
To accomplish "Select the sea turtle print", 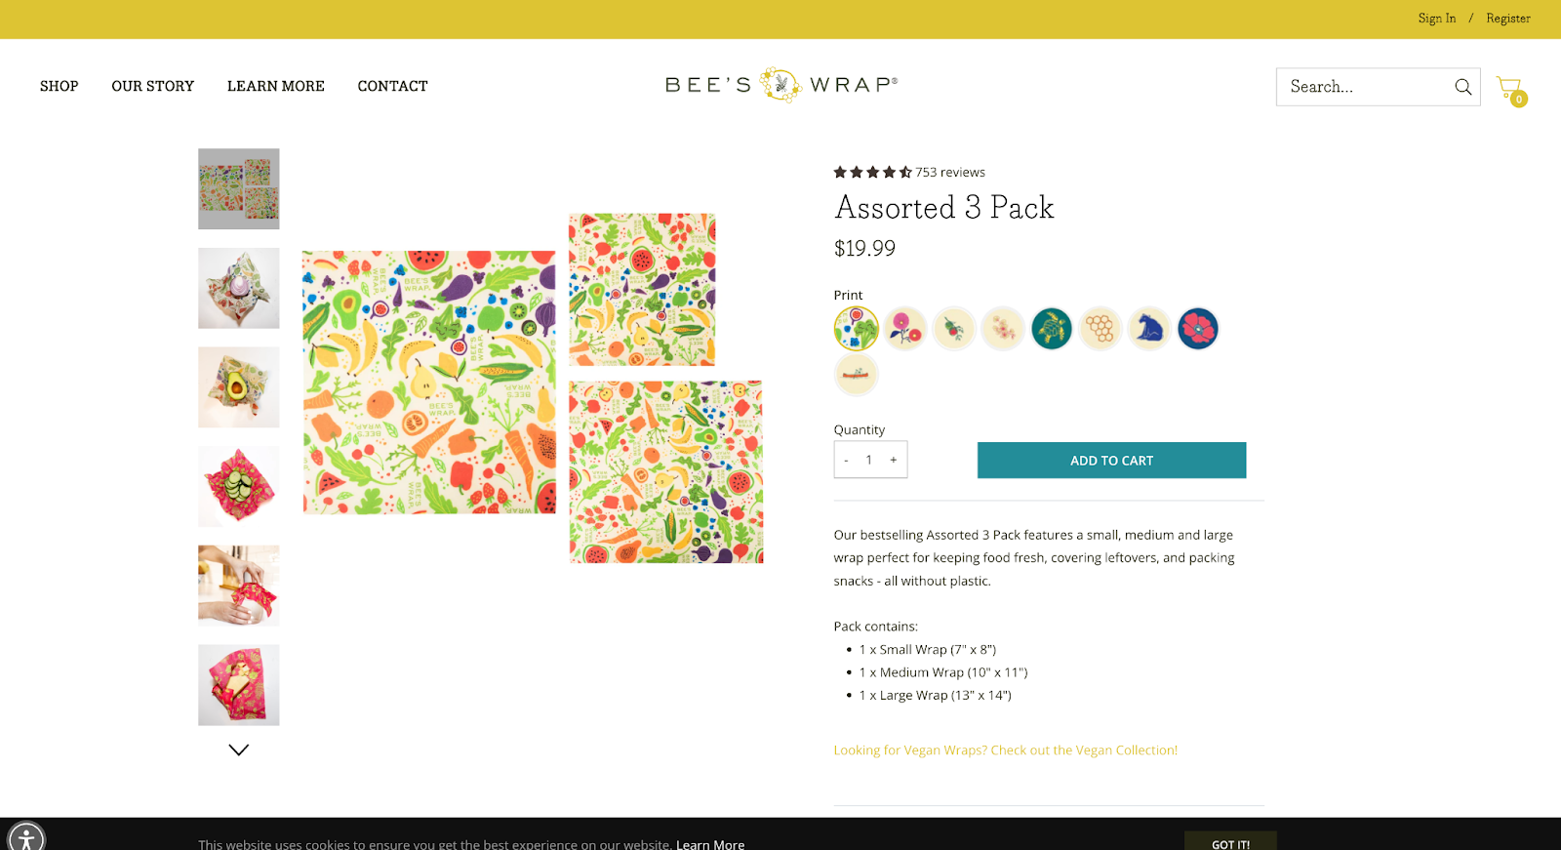I will 1052,328.
